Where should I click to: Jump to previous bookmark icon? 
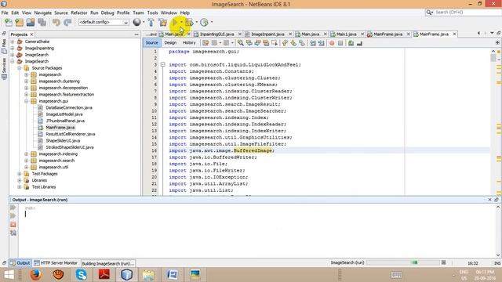pyautogui.click(x=285, y=43)
